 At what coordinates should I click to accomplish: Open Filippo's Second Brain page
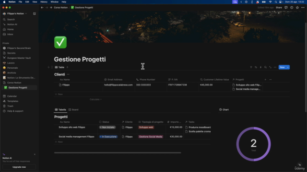click(19, 48)
